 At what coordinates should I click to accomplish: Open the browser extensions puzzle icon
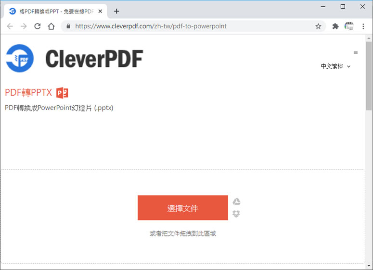(335, 26)
